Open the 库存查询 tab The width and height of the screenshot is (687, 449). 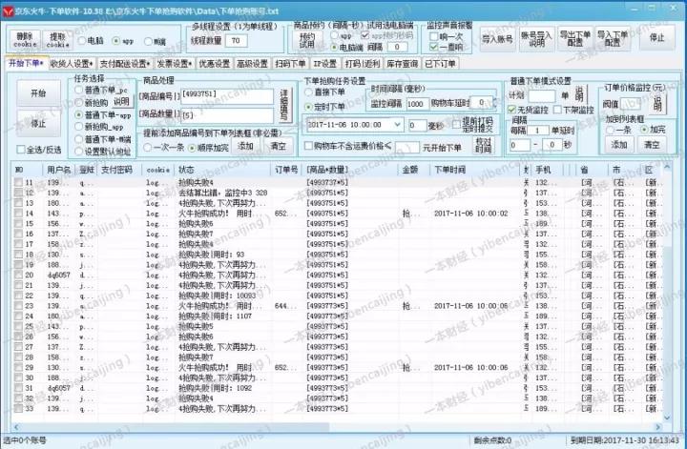coord(403,64)
